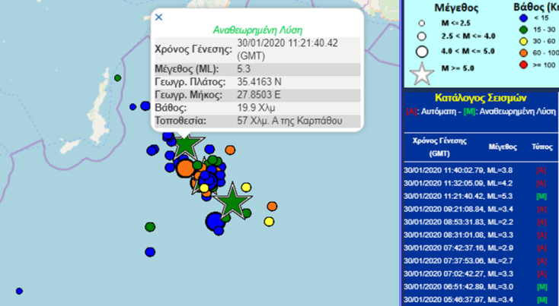Select the 11:32:05.09 ML=4.2 earthquake row
This screenshot has height=306, width=559.
click(464, 182)
